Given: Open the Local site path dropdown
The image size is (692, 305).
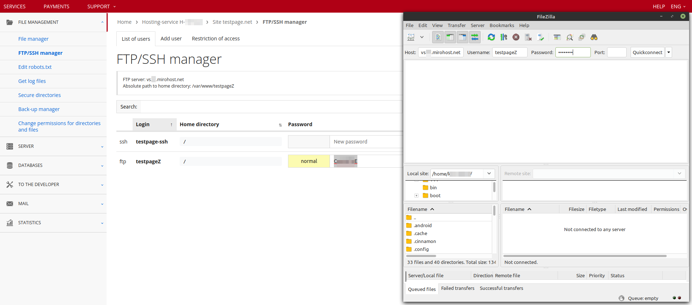Looking at the screenshot, I should (489, 173).
